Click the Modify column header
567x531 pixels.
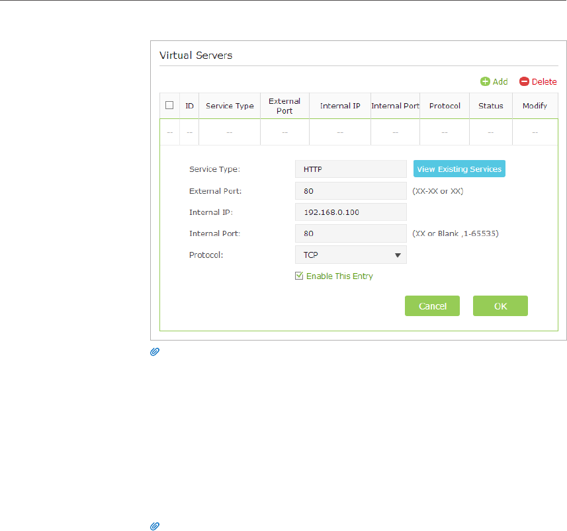coord(535,106)
